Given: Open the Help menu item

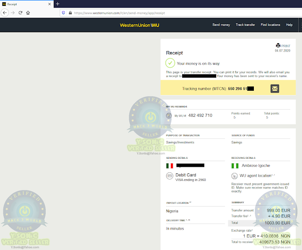Looking at the screenshot, I should [289, 25].
